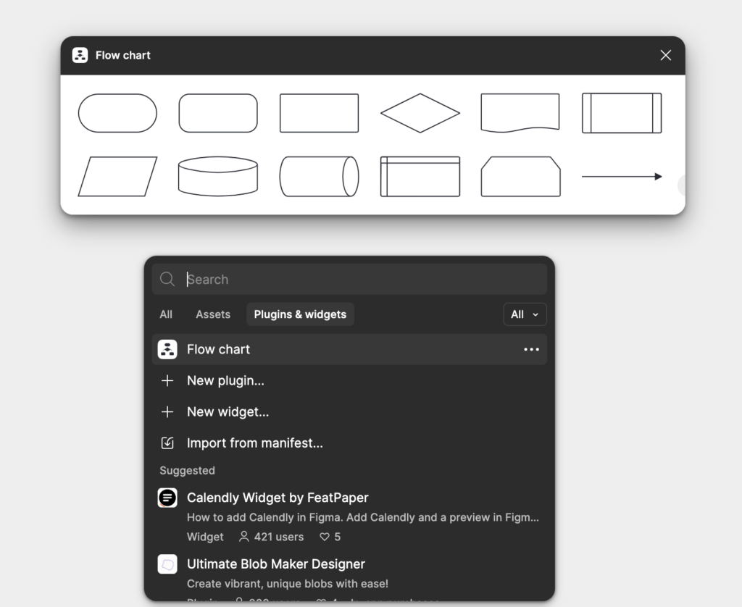Insert the upright cylinder database shape
Screen dimensions: 742x607
218,177
